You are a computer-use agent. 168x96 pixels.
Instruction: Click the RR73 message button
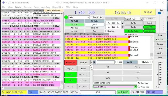coord(108,78)
